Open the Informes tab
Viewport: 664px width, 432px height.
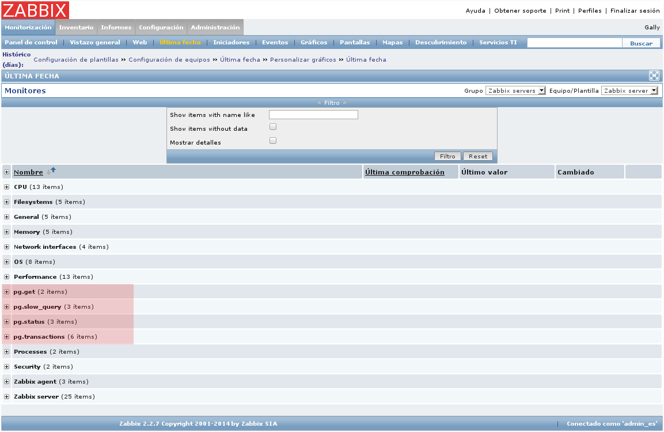click(116, 27)
